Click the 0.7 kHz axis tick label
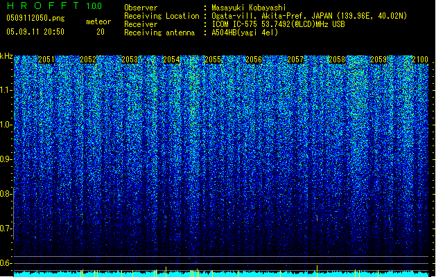436x277 pixels. [x=6, y=229]
